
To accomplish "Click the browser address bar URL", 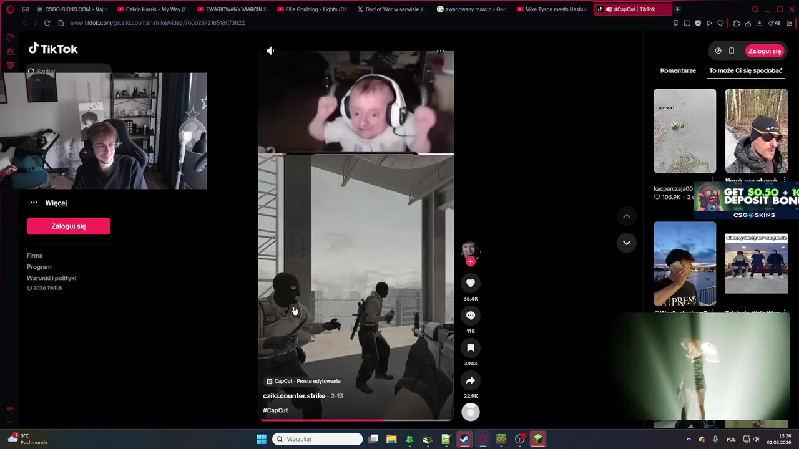I will [157, 23].
